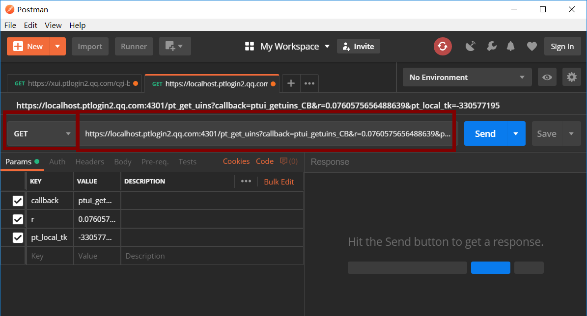Click the new window icon button

(175, 47)
